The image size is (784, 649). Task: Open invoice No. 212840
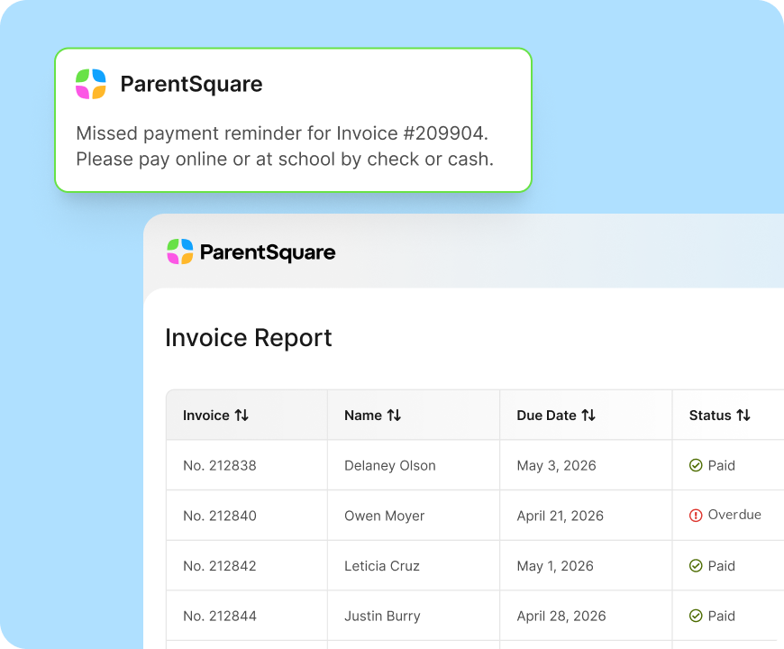(220, 516)
